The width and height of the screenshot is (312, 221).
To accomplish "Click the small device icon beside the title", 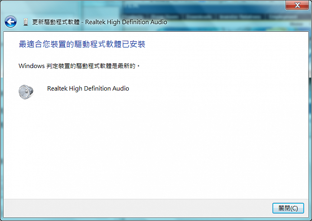I will click(x=26, y=22).
